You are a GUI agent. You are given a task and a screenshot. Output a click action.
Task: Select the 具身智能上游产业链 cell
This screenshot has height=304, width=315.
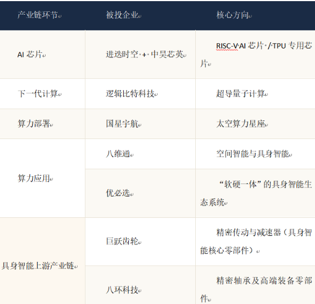tap(42, 261)
